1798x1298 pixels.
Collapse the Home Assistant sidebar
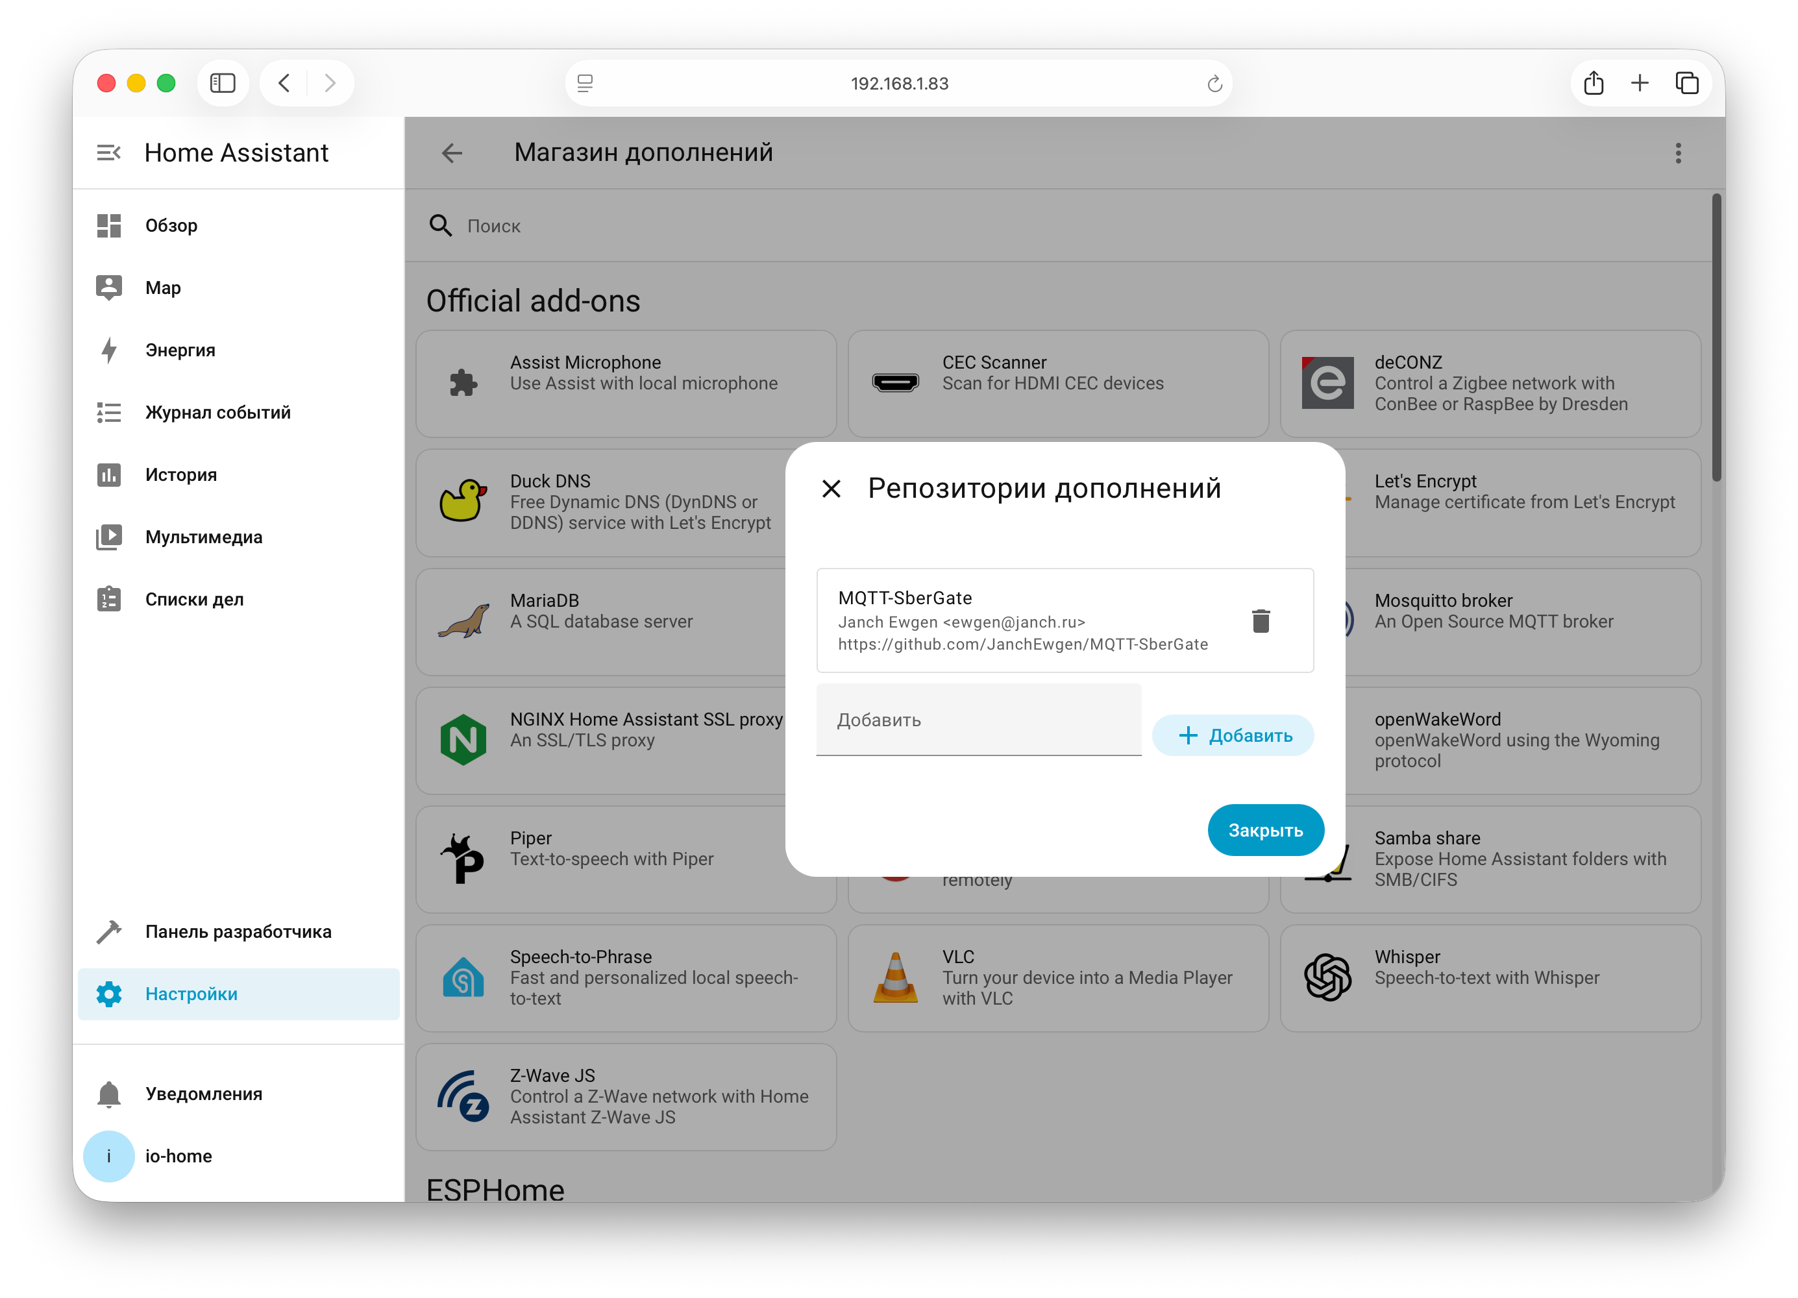(108, 152)
